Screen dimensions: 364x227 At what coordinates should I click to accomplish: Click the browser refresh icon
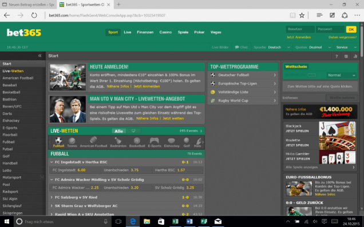(34, 15)
